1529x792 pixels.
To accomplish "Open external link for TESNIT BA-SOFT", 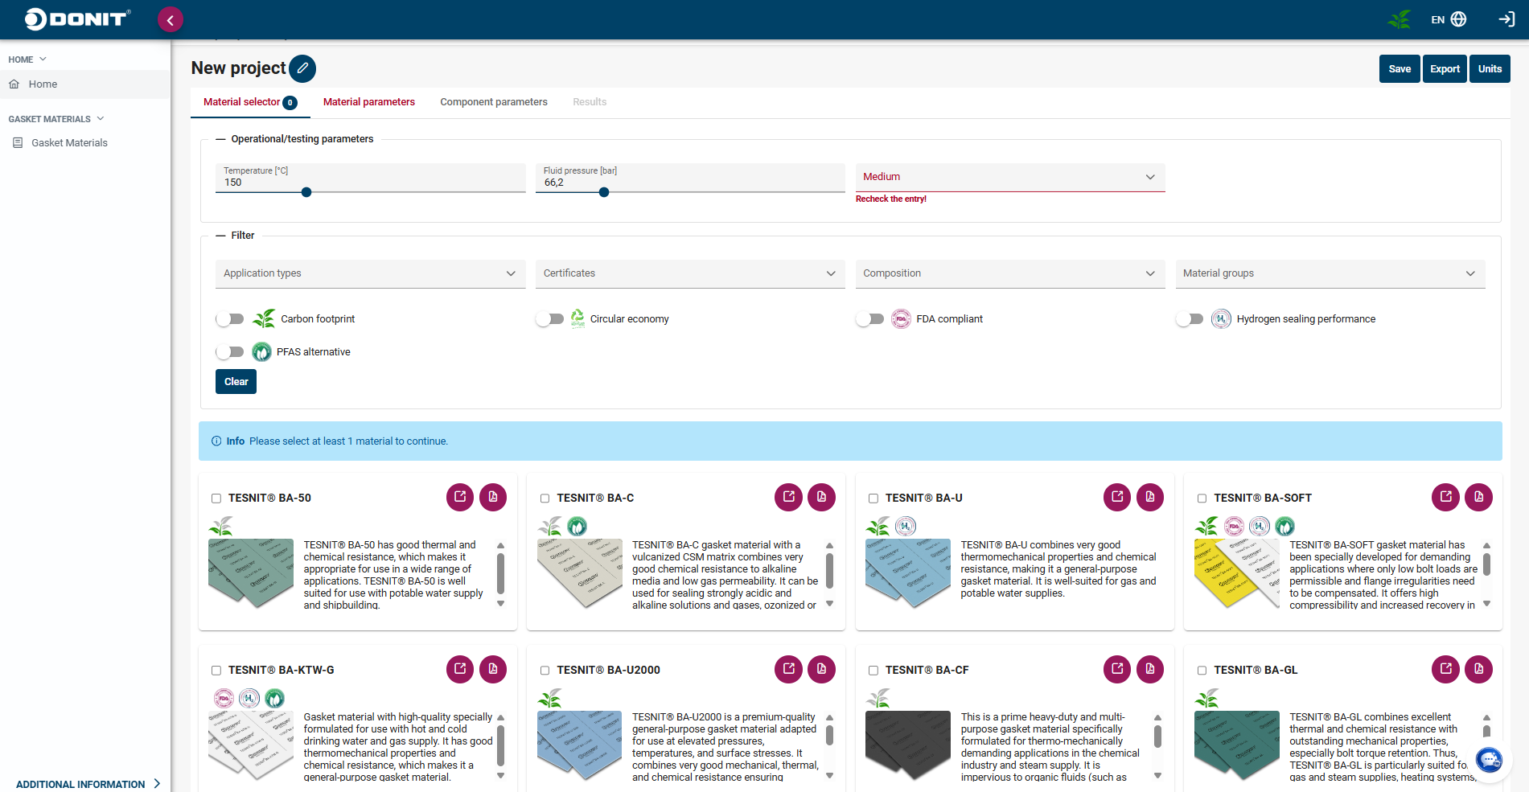I will coord(1445,497).
